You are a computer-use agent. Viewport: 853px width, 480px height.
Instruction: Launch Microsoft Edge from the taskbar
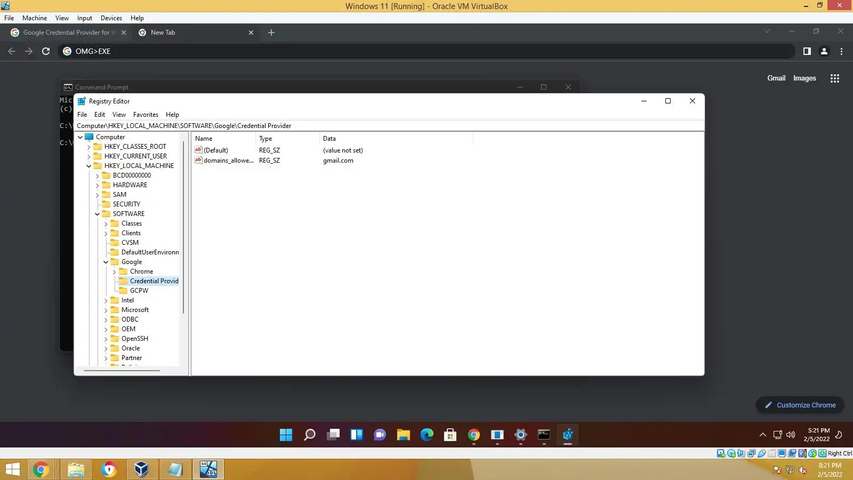427,435
